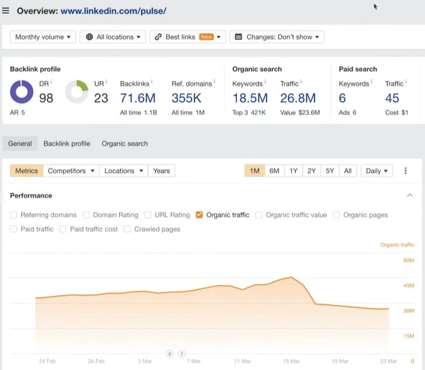Screen dimensions: 425x370
Task: Collapse the Performance section chevron
Action: (410, 196)
